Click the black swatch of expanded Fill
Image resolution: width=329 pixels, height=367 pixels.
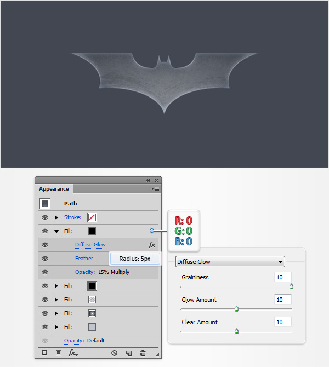(x=92, y=231)
